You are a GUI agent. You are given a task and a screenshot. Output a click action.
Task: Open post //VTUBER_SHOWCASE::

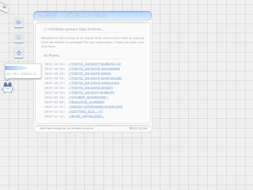click(89, 98)
